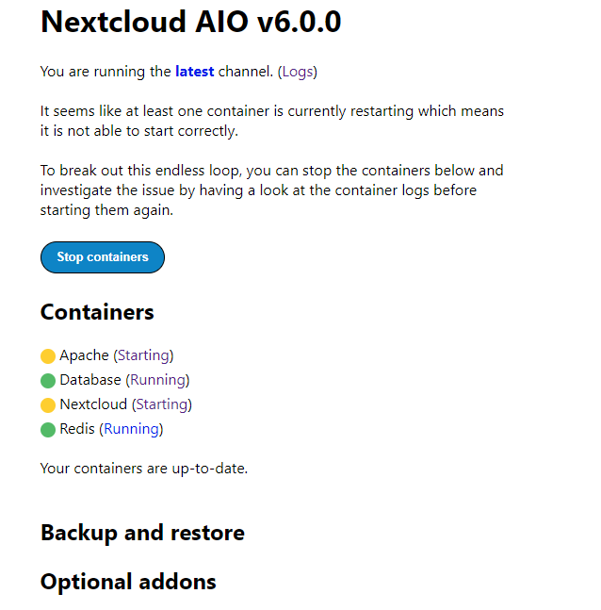Click the green status dot beside Database
Viewport: 601px width, 610px height.
(x=48, y=381)
